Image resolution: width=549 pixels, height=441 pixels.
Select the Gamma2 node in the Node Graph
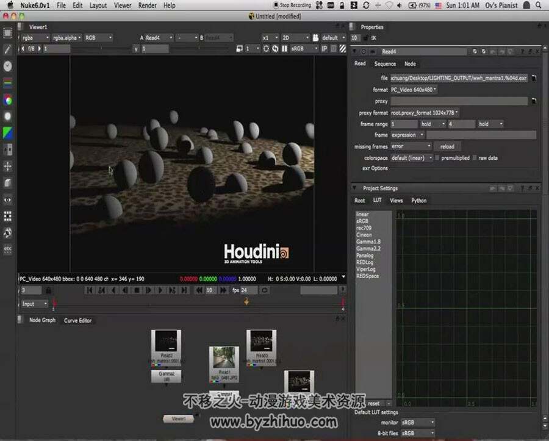pyautogui.click(x=167, y=376)
